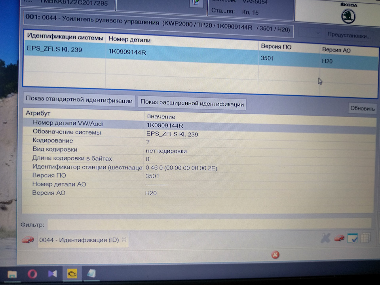The width and height of the screenshot is (380, 285).
Task: Click the grid icon in the bottom-right toolbar
Action: [x=365, y=238]
